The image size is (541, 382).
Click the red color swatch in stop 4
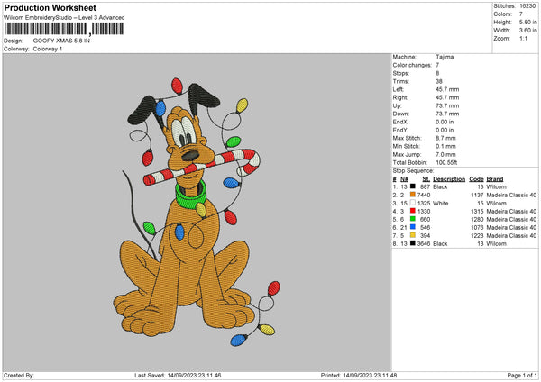coord(413,211)
